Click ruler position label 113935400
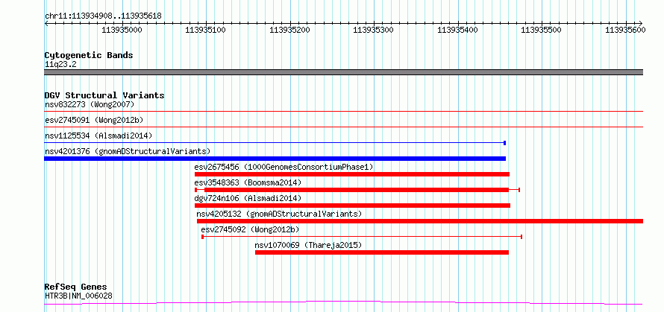This screenshot has width=664, height=312. 457,30
